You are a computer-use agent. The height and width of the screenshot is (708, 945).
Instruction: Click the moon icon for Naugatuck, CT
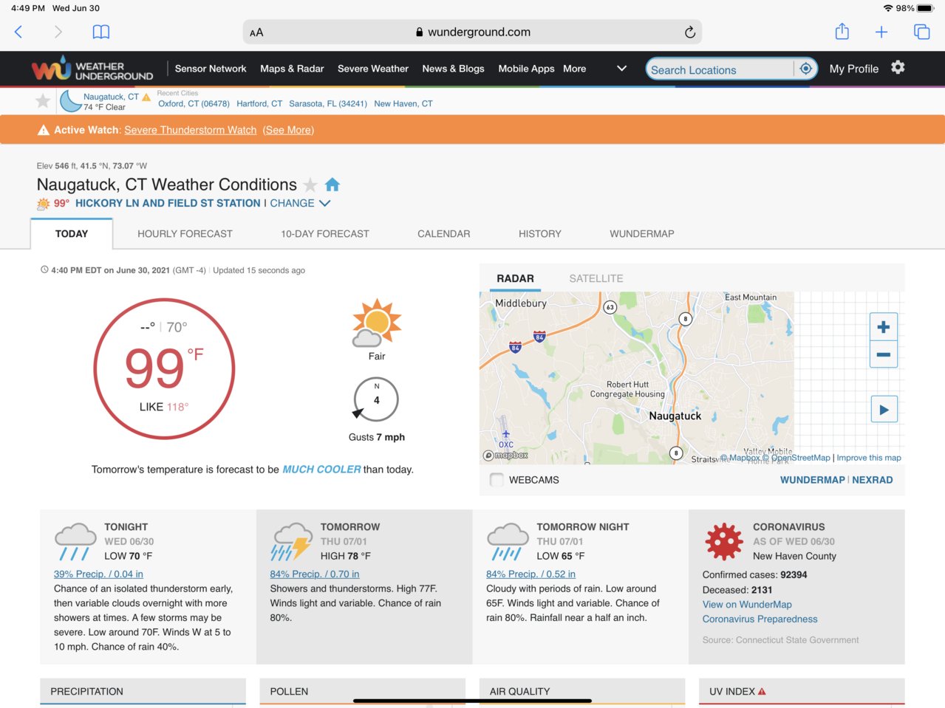70,101
